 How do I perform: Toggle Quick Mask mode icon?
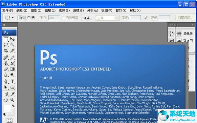10,120
